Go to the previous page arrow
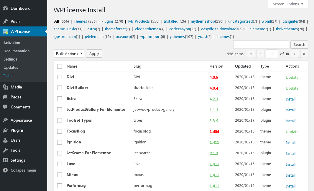Image resolution: width=314 pixels, height=191 pixels. 260,54
